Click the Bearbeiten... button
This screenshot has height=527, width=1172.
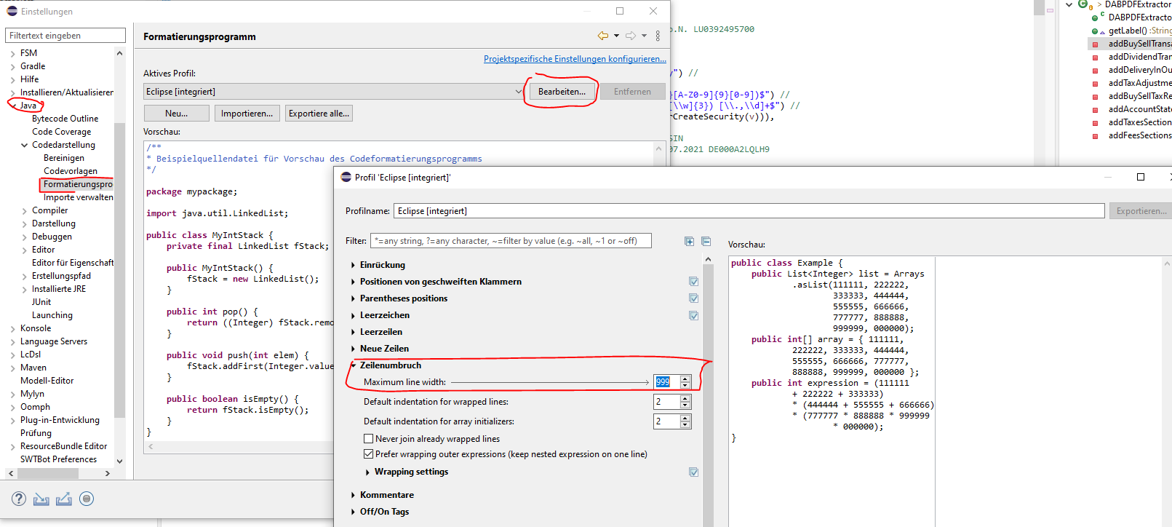point(561,92)
